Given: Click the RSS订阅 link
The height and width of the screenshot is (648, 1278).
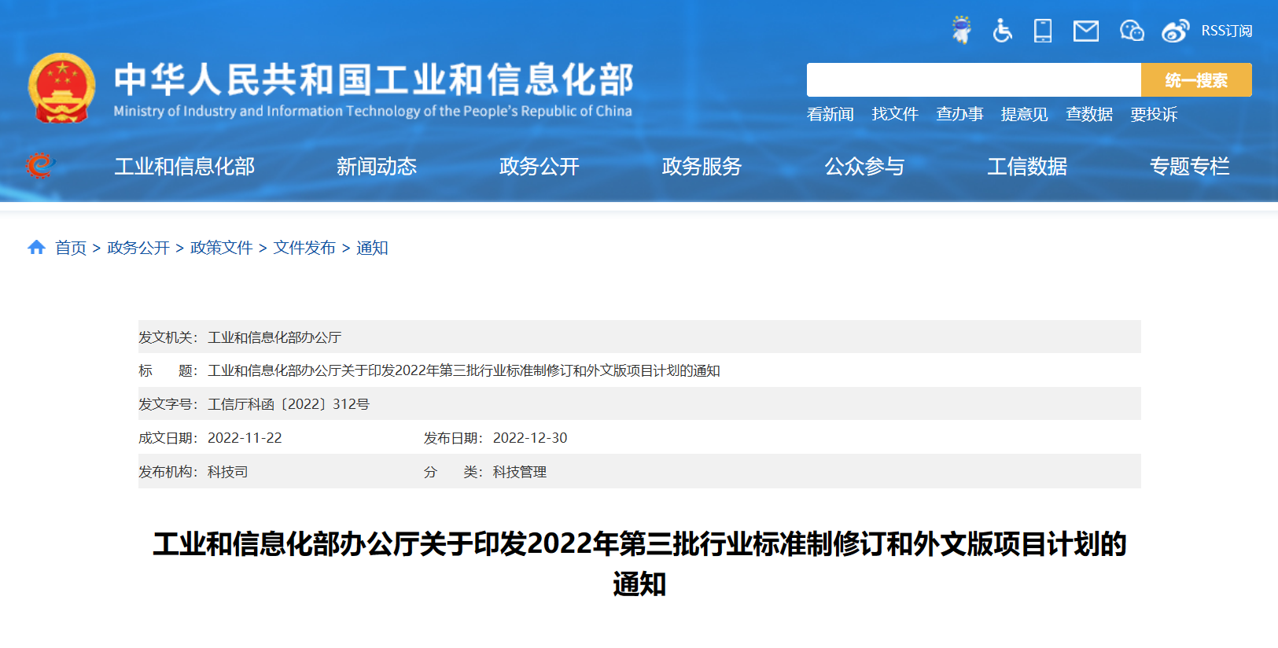Looking at the screenshot, I should click(1226, 31).
